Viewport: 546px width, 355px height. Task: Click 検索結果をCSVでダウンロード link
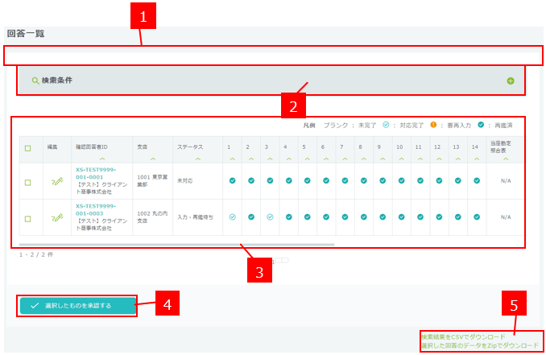tap(463, 336)
